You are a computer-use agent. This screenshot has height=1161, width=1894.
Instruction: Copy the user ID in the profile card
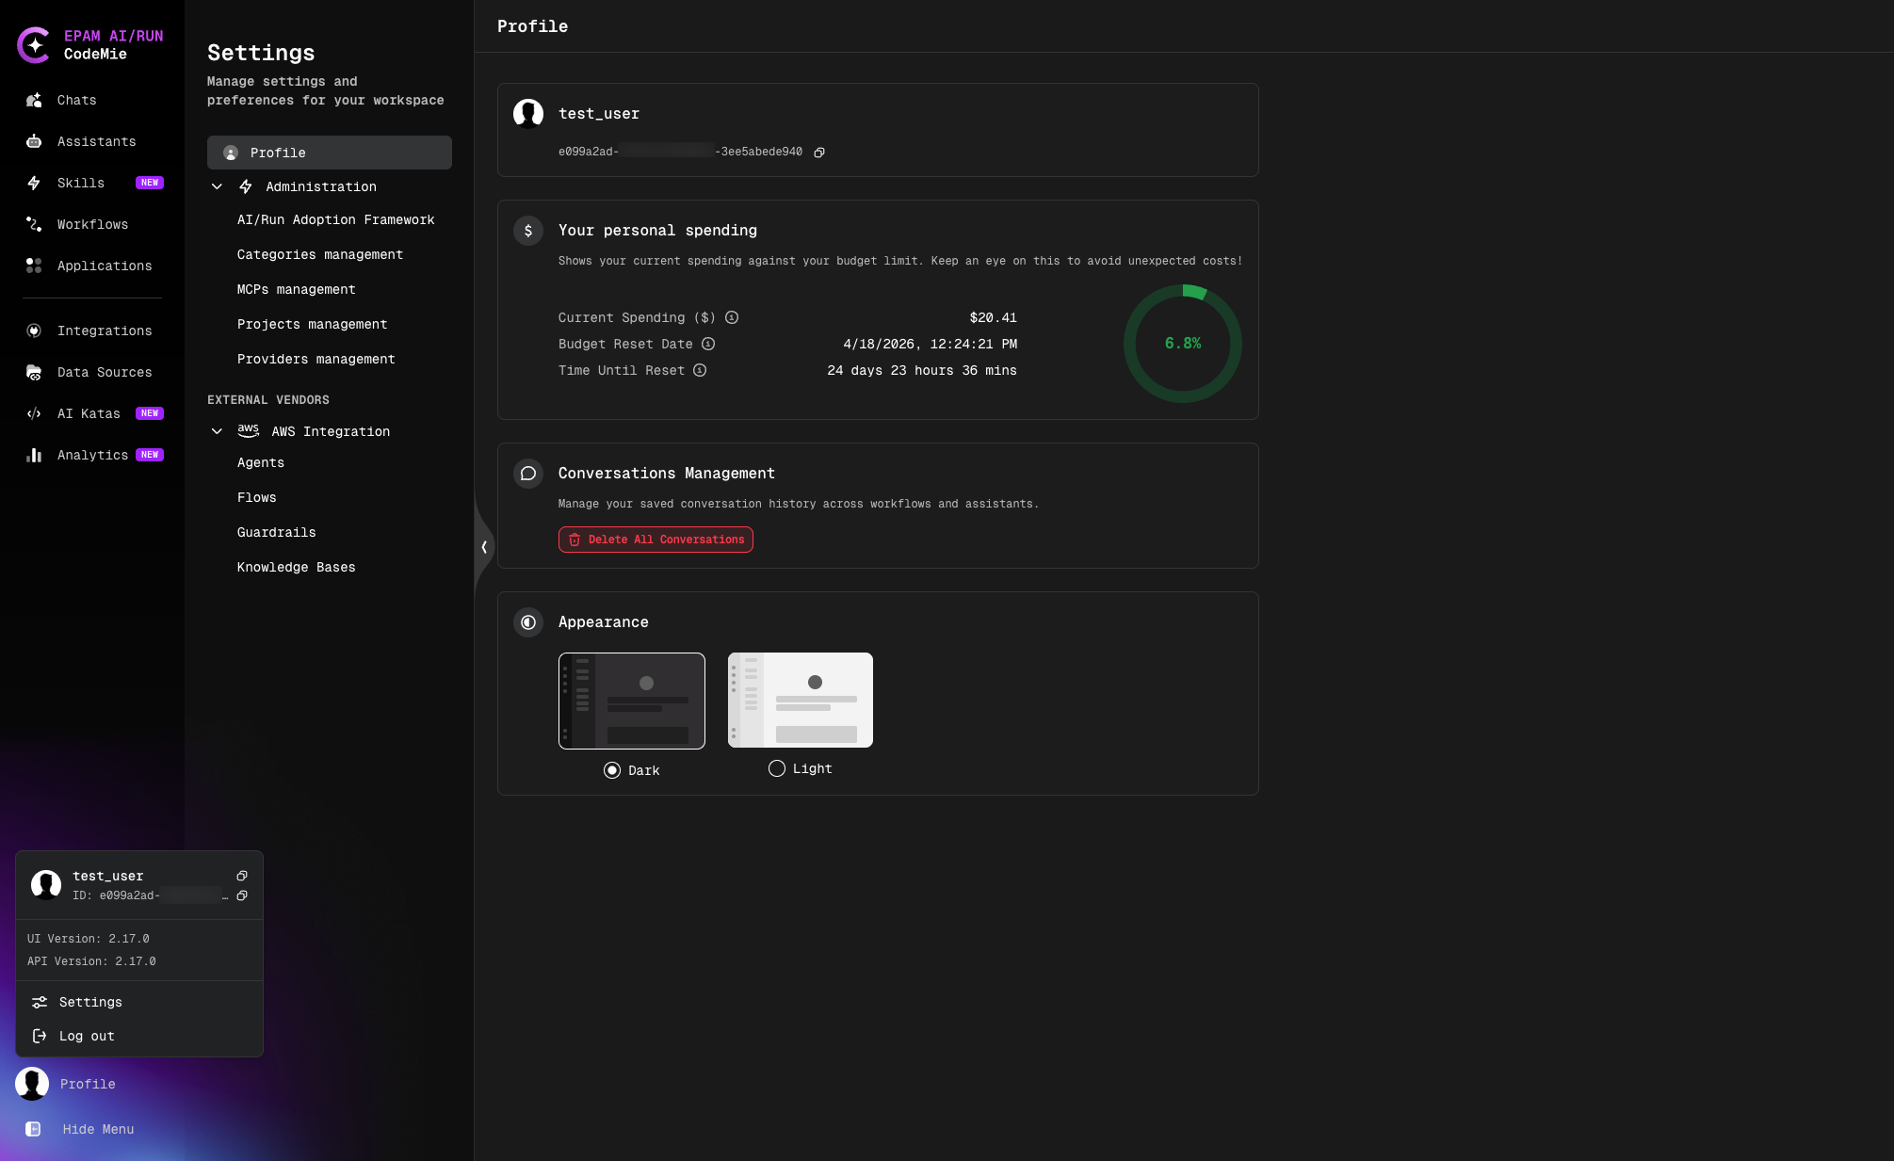819,153
